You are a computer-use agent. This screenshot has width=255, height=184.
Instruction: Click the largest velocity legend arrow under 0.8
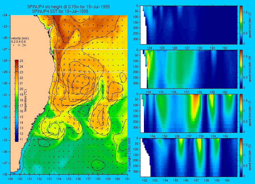(x=24, y=45)
